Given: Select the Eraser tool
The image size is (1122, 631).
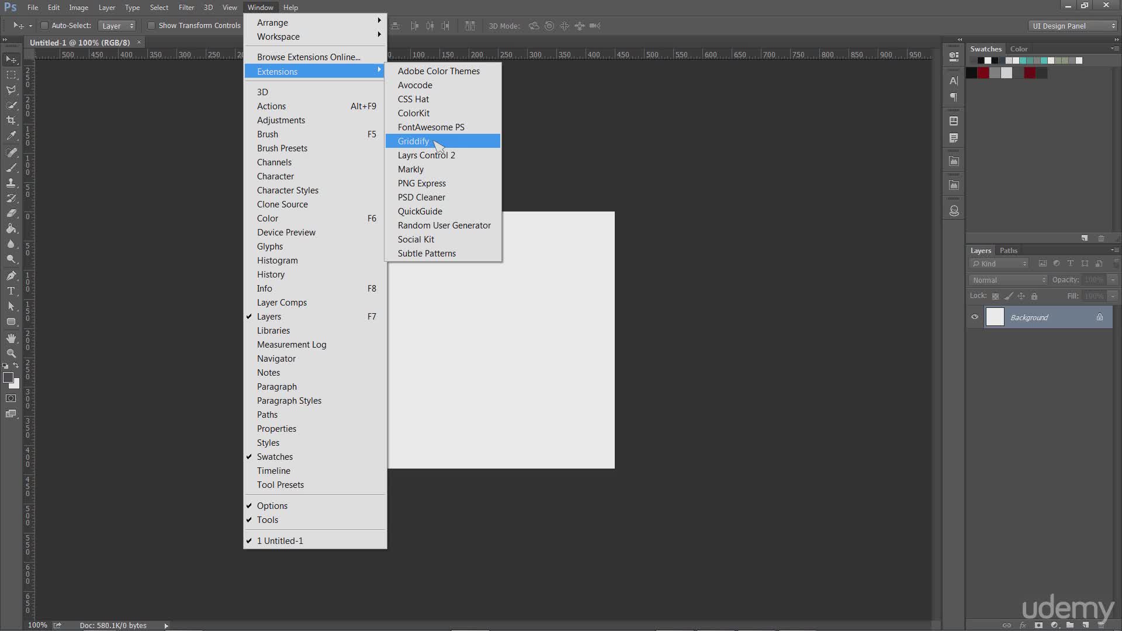Looking at the screenshot, I should click(11, 213).
